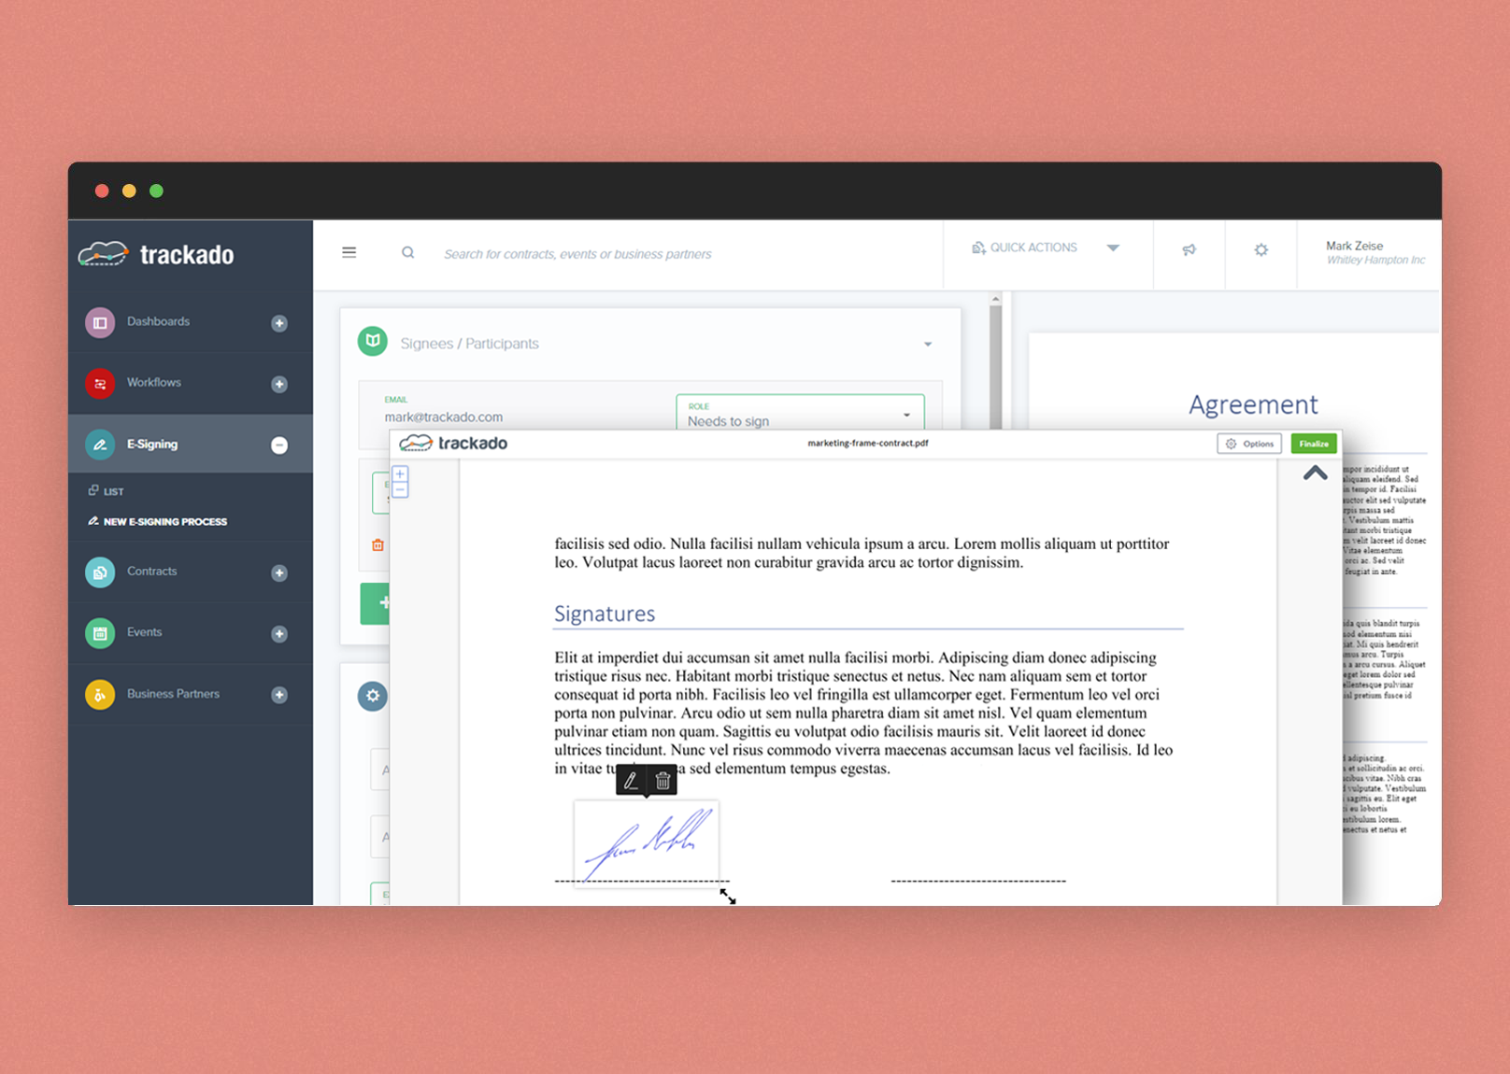Expand the Dashboards menu section
The height and width of the screenshot is (1074, 1510).
pos(278,323)
